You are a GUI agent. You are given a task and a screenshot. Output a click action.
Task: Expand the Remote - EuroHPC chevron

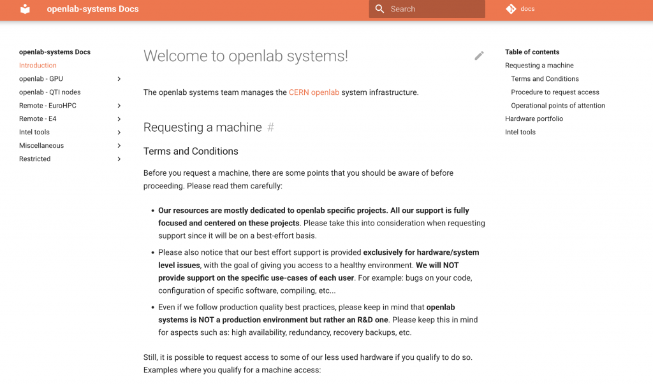click(x=119, y=106)
